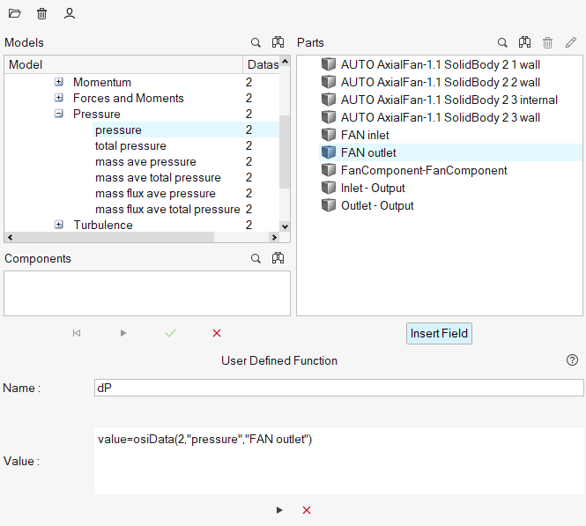The height and width of the screenshot is (526, 586).
Task: Open search in Components panel
Action: (x=256, y=258)
